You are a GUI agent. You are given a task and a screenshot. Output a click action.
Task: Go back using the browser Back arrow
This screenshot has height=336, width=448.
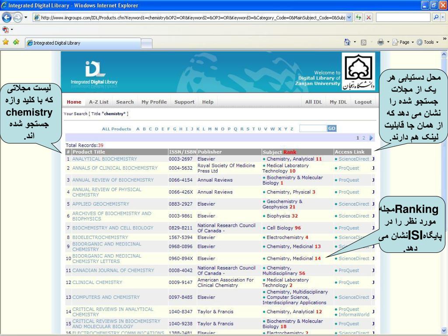pyautogui.click(x=7, y=17)
